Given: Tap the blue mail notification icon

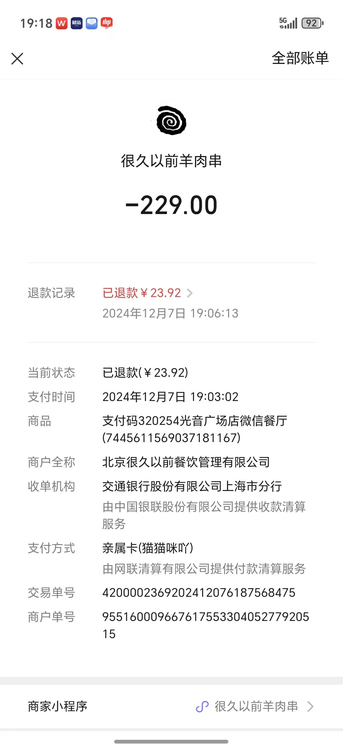Looking at the screenshot, I should (91, 23).
